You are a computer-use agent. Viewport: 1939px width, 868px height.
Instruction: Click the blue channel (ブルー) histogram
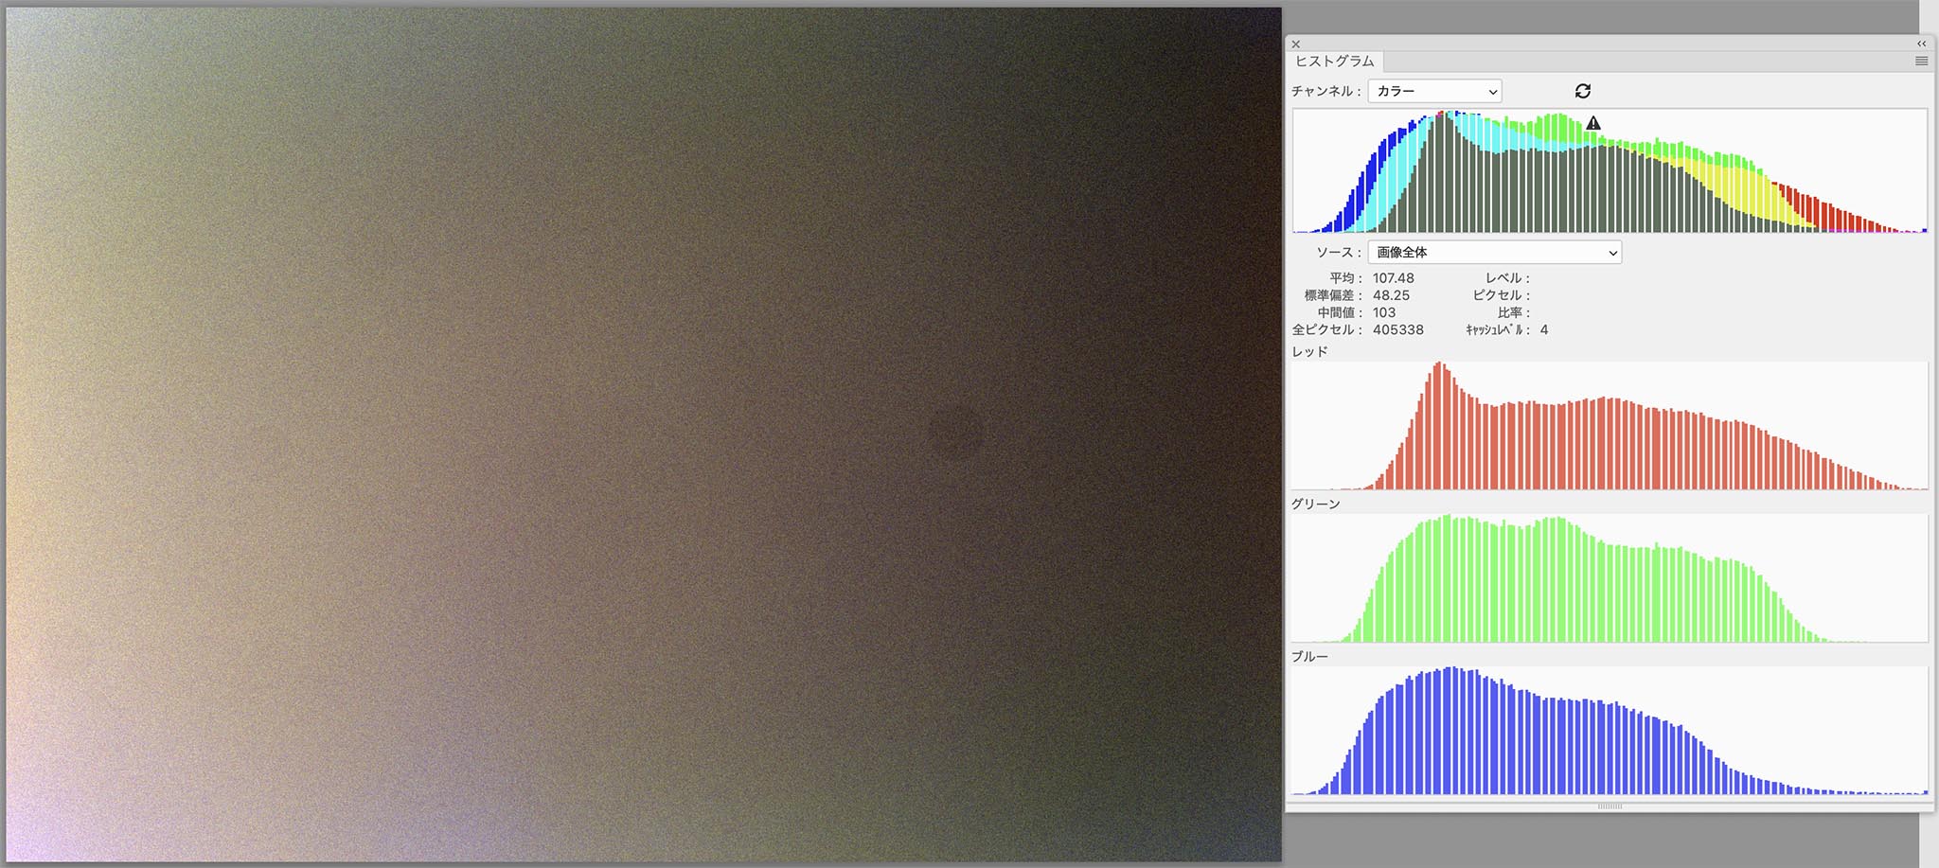(x=1610, y=731)
